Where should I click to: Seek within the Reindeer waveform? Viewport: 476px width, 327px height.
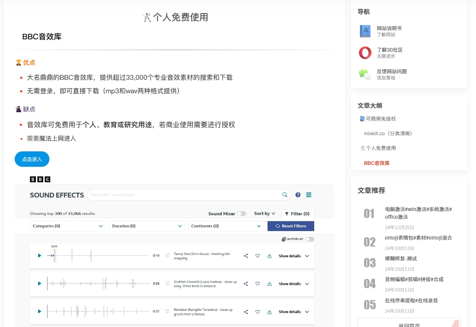click(98, 311)
